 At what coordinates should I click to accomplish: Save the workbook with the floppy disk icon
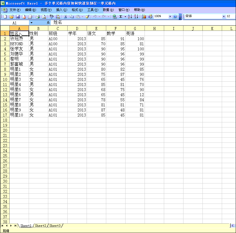click(18, 17)
